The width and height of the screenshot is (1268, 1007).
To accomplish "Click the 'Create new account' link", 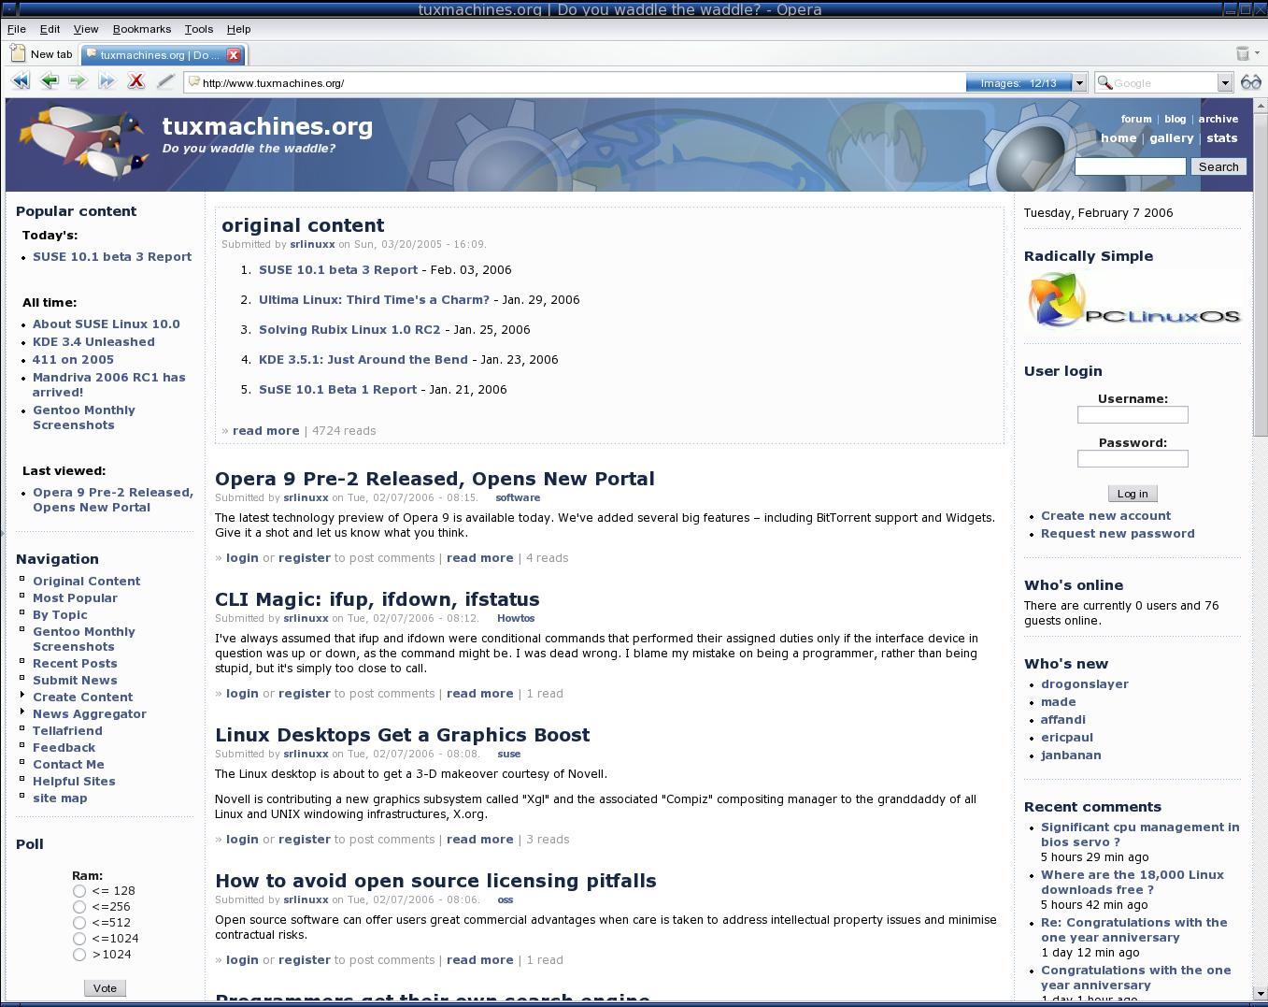I will [1105, 516].
